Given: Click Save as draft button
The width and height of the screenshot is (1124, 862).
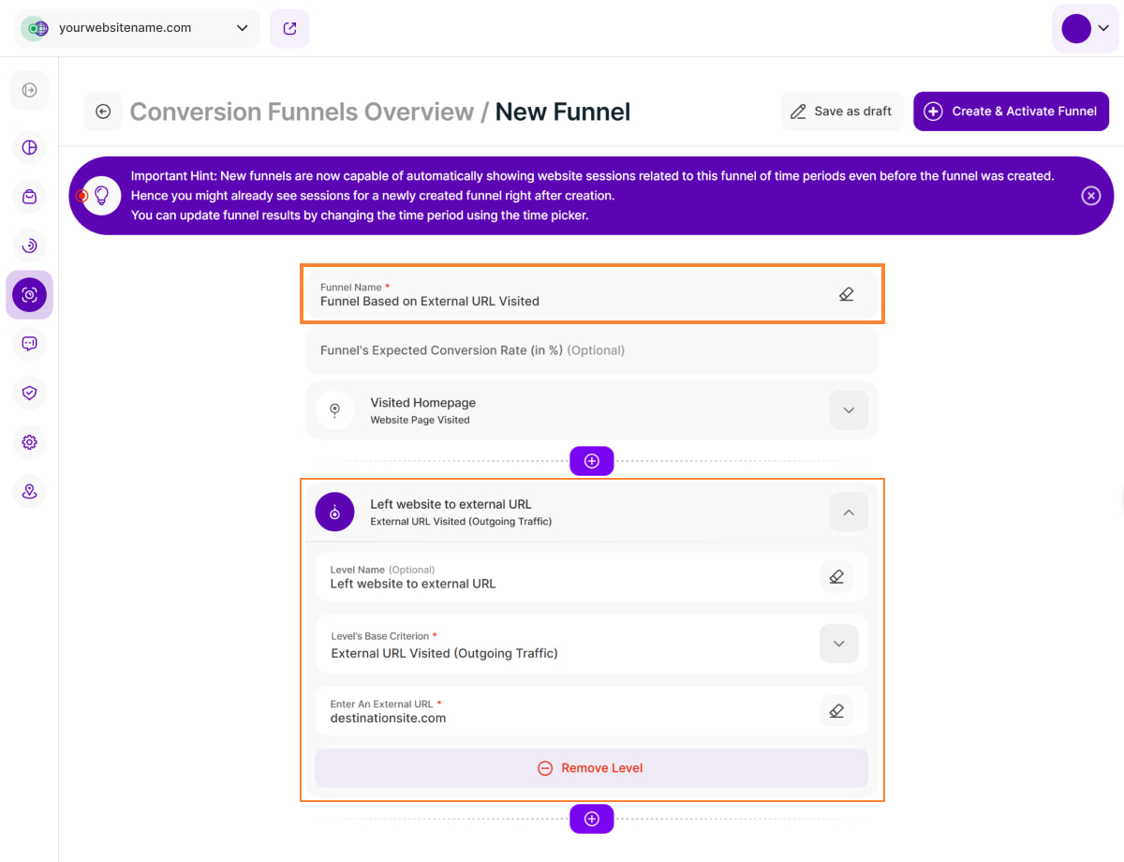Looking at the screenshot, I should point(841,111).
